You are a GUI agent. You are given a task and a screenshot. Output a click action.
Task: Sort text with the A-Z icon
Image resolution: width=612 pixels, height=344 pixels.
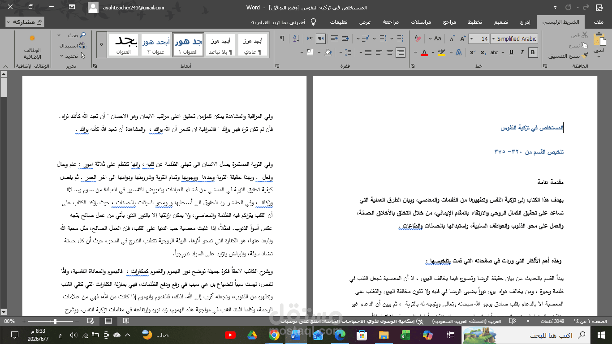coord(296,39)
